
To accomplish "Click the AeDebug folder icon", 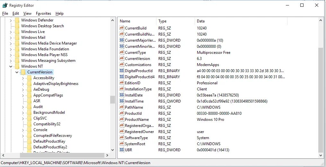I will tap(30, 89).
